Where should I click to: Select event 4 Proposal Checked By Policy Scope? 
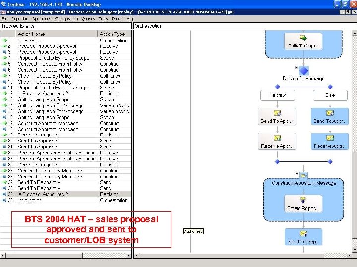click(66, 58)
